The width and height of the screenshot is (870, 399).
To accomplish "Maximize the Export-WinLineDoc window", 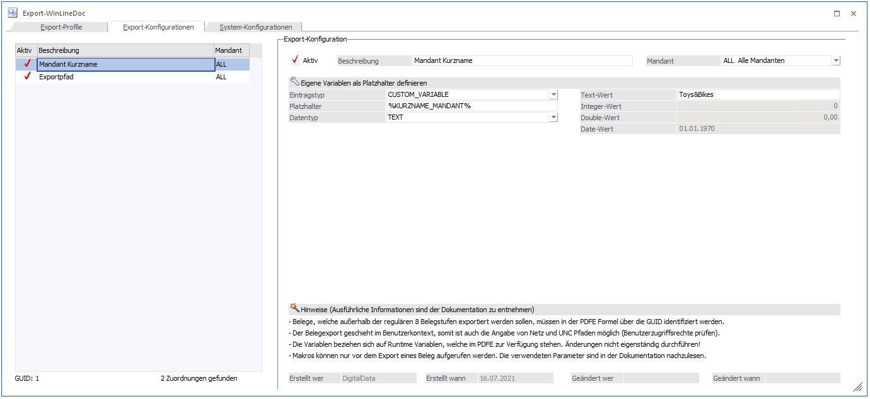I will tap(837, 13).
